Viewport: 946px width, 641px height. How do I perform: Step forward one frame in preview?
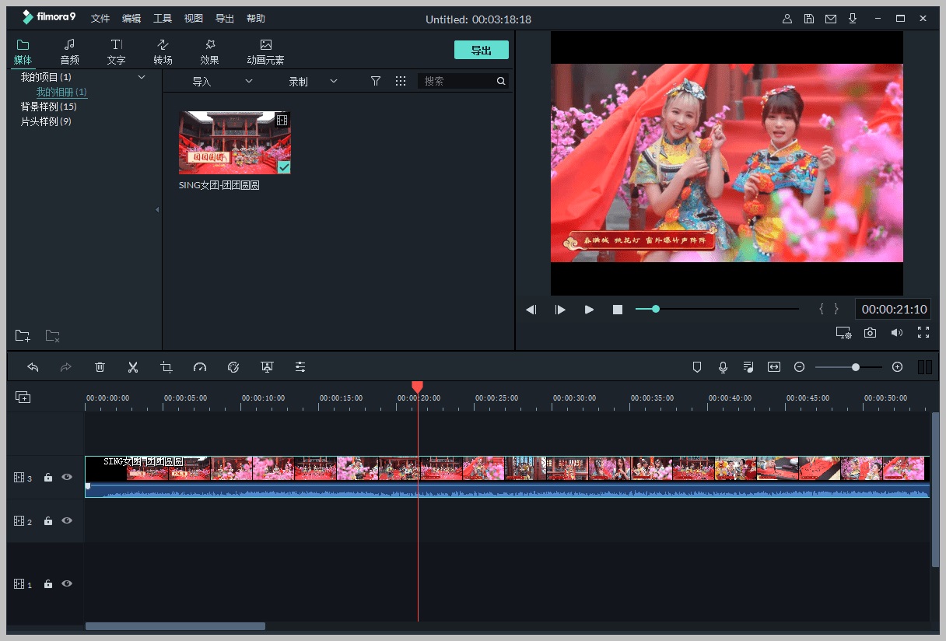pos(560,310)
